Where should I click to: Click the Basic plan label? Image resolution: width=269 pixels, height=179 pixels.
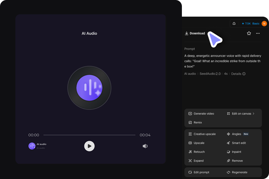click(x=256, y=24)
